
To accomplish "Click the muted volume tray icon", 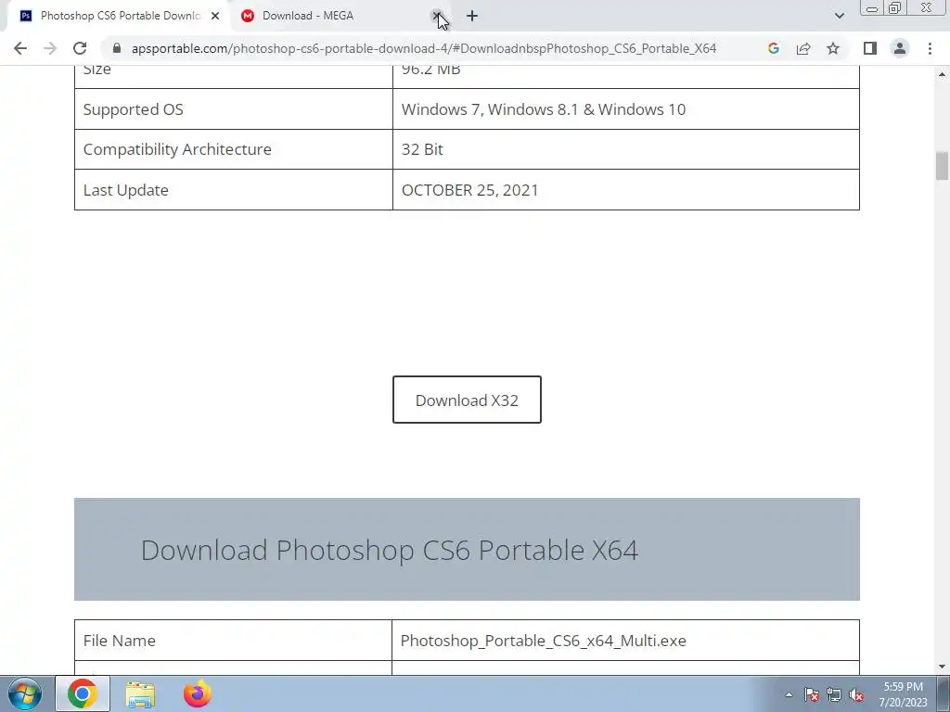I will coord(856,694).
